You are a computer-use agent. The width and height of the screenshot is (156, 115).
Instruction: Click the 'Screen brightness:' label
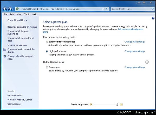[80, 104]
